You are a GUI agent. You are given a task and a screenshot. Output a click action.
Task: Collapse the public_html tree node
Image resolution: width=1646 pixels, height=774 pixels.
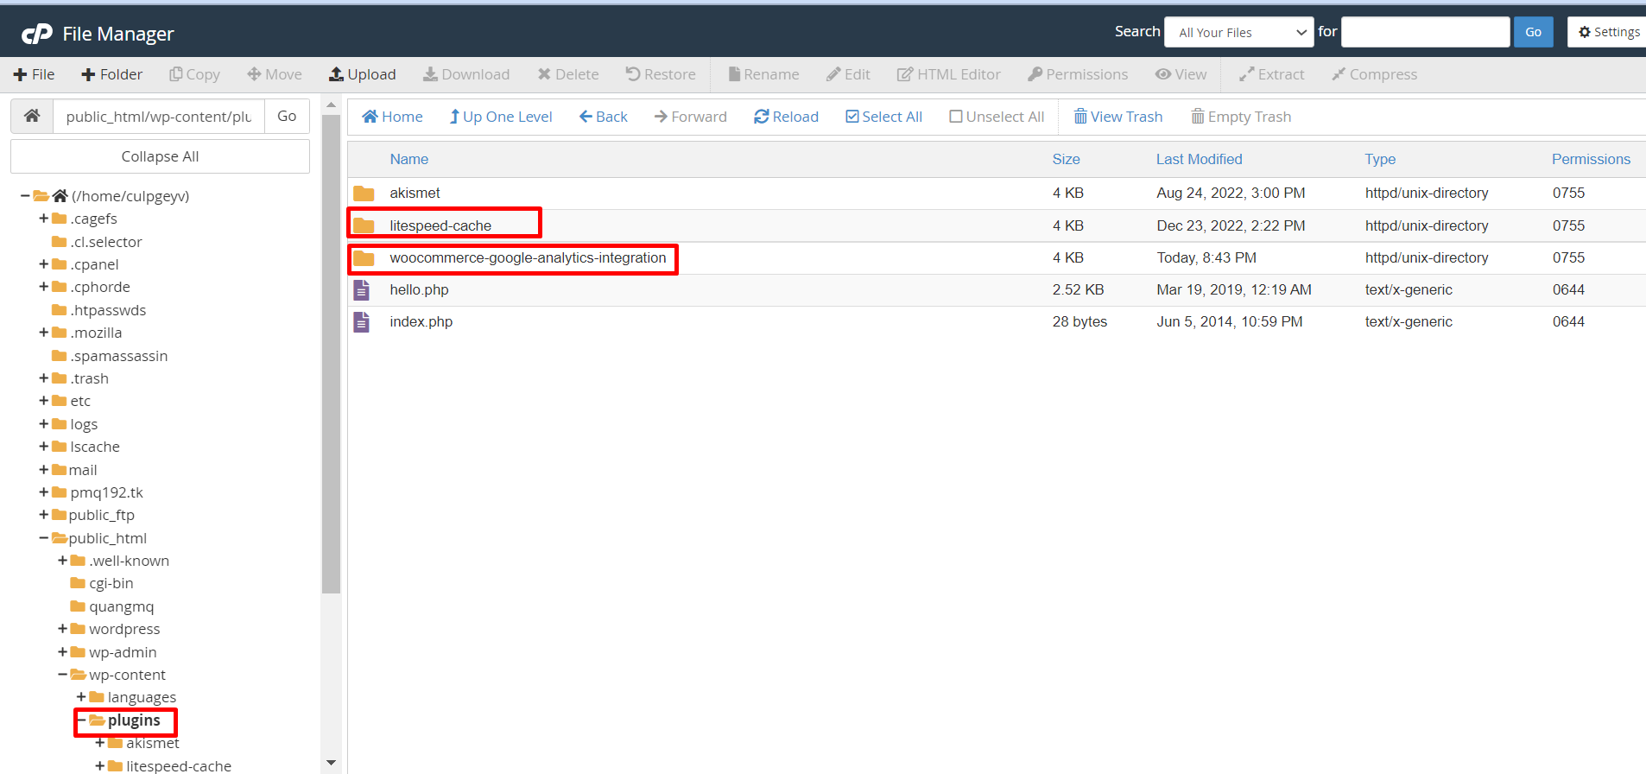43,538
